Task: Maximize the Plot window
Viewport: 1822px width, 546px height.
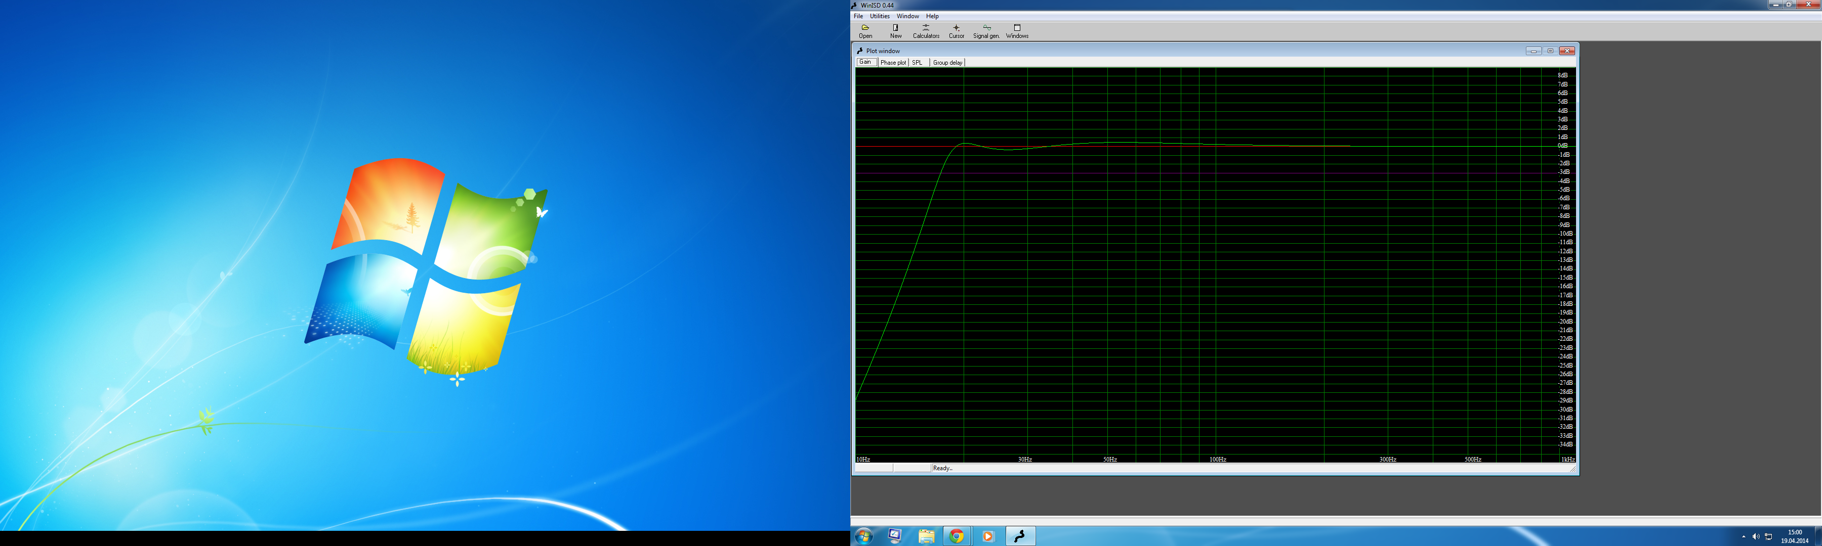Action: pyautogui.click(x=1550, y=51)
